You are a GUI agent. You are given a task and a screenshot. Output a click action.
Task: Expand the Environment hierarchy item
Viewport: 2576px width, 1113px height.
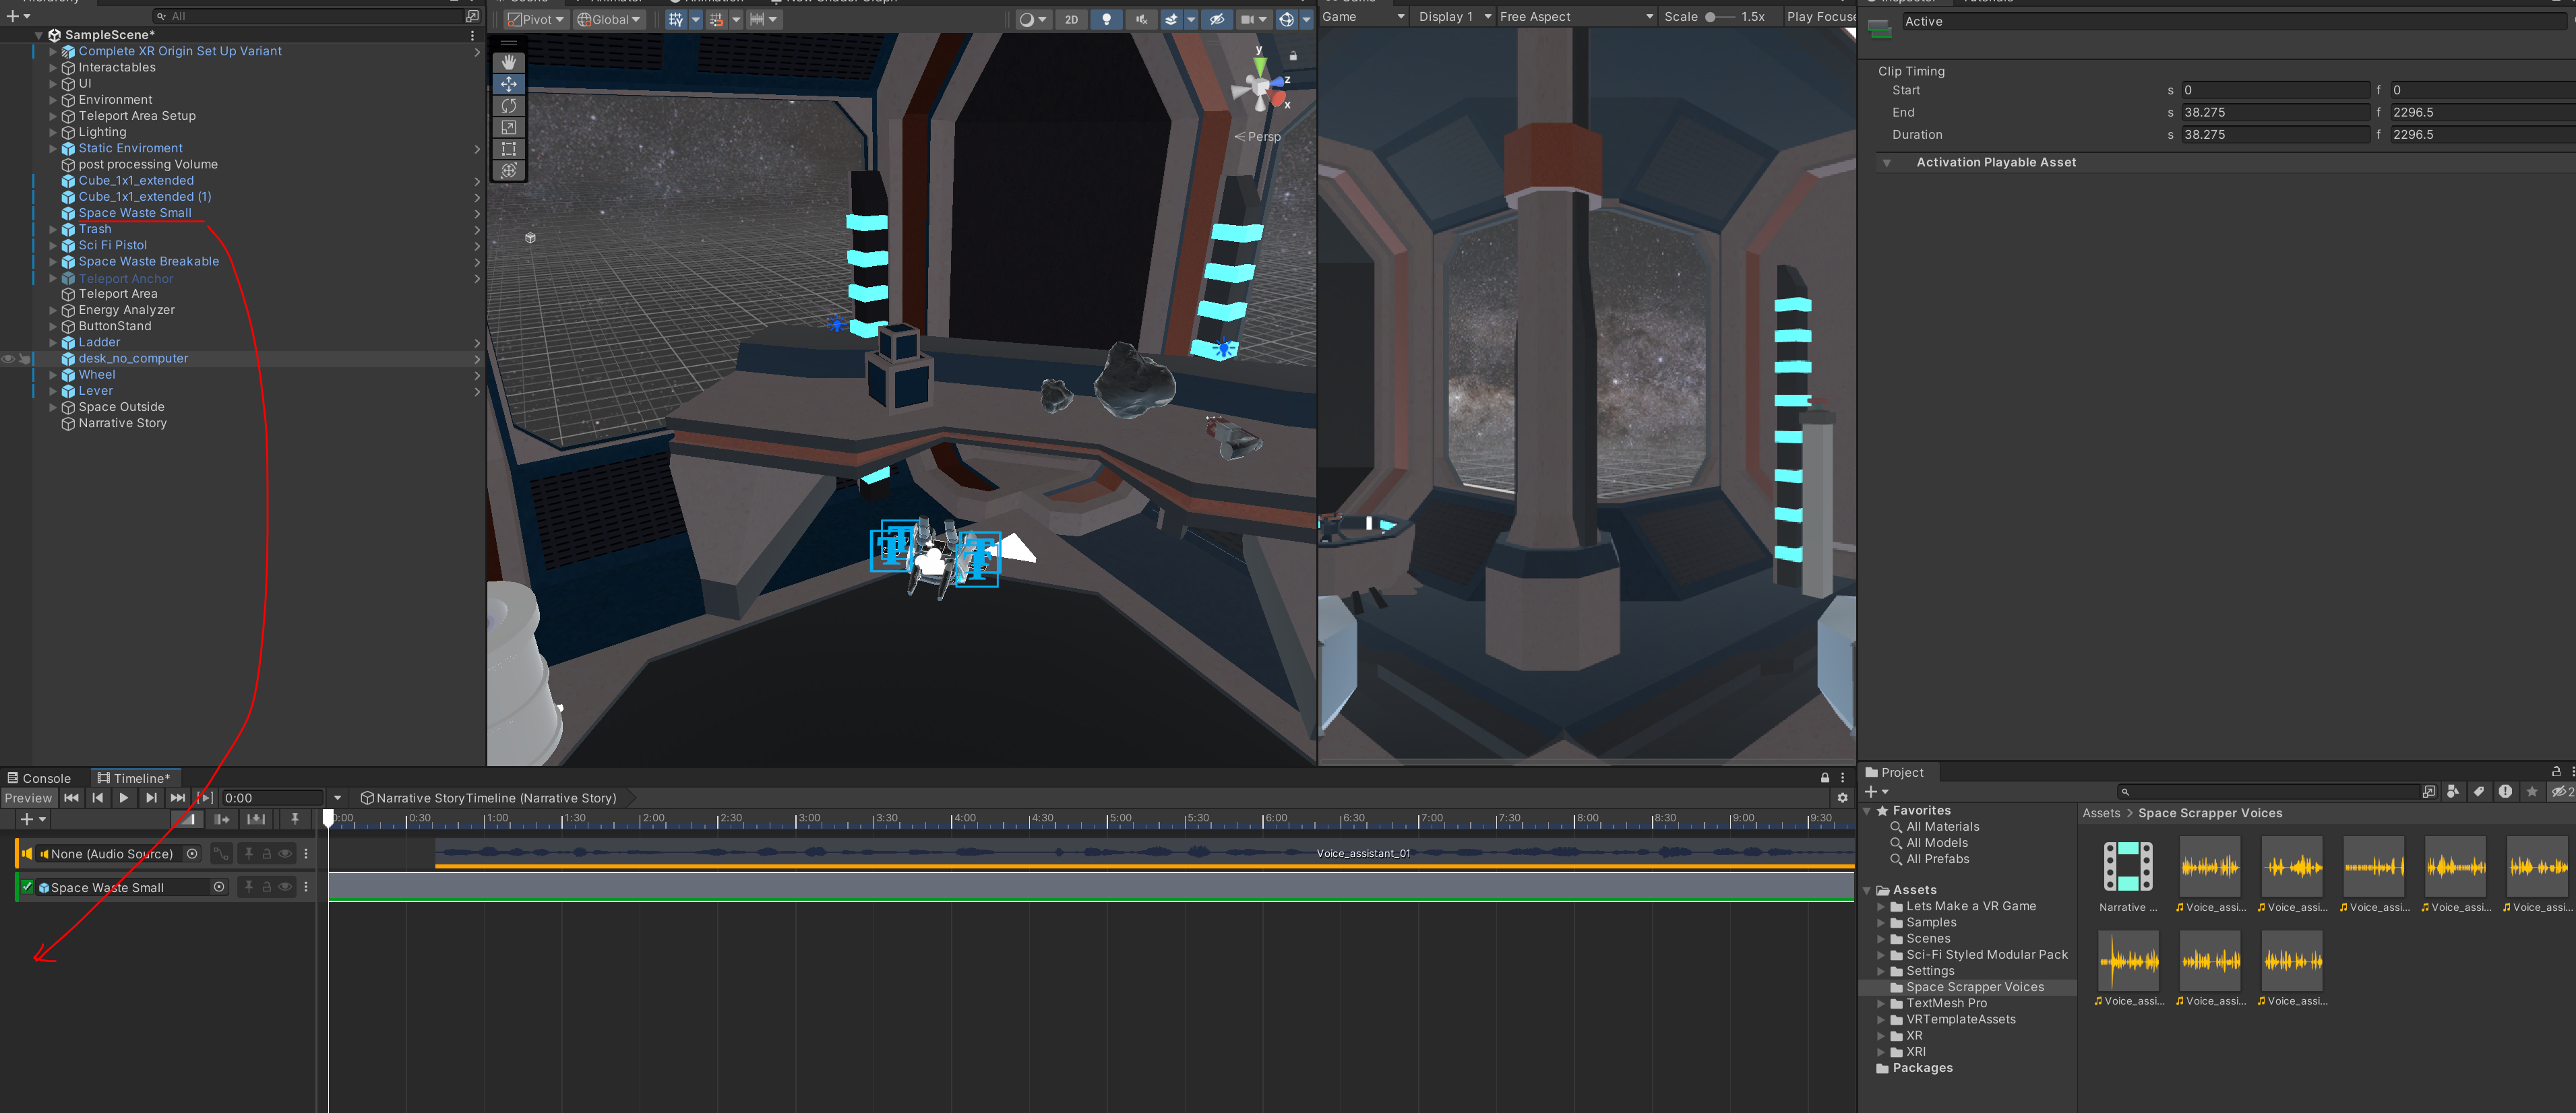pyautogui.click(x=53, y=100)
